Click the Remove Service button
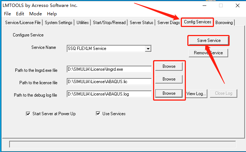Viewport: 246px width, 152px height. pyautogui.click(x=208, y=53)
